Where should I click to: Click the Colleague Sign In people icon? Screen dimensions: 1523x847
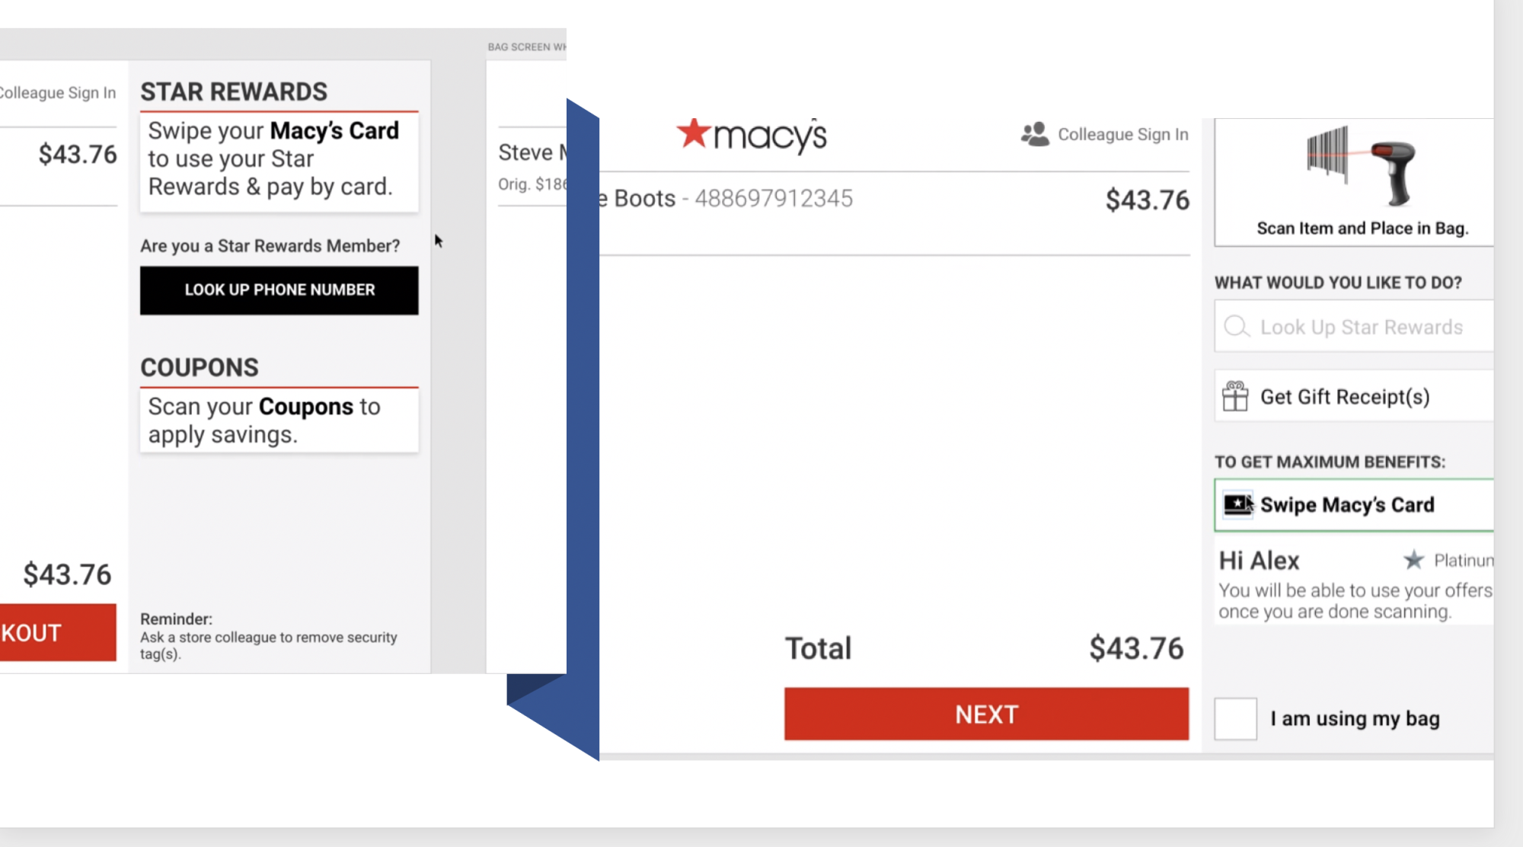[x=1035, y=134]
